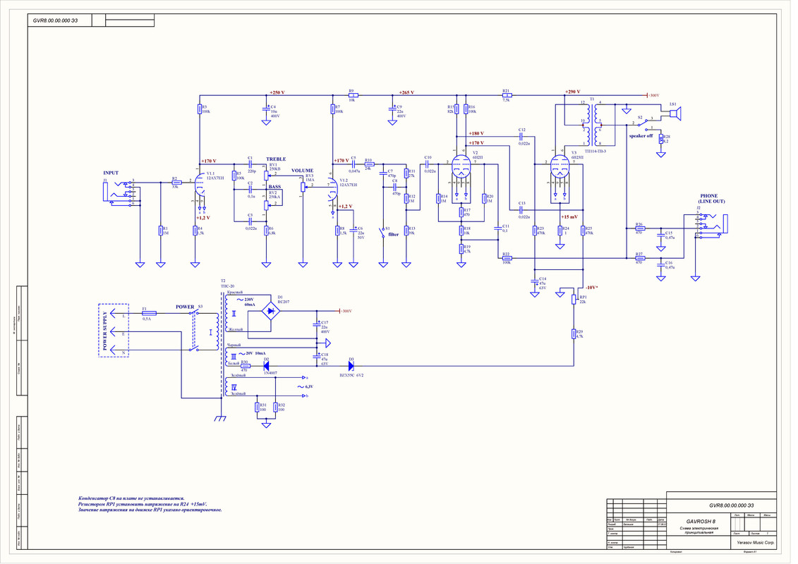Click the S3 power switch symbol
This screenshot has width=798, height=564.
pos(195,331)
